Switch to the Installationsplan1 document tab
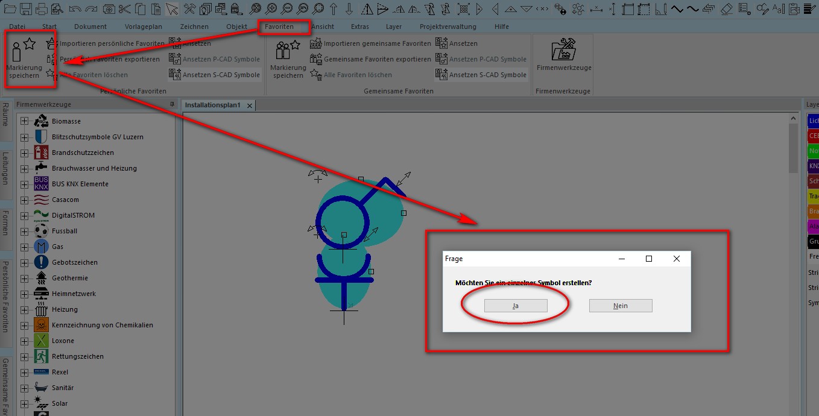 (x=213, y=105)
